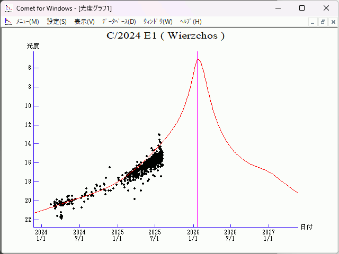339x254 pixels.
Task: Expand the ウィンドウ(W) window menu
Action: [158, 22]
